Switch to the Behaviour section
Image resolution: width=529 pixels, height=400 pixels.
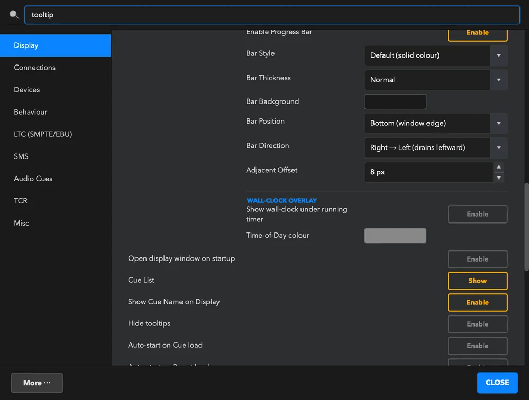[x=56, y=112]
